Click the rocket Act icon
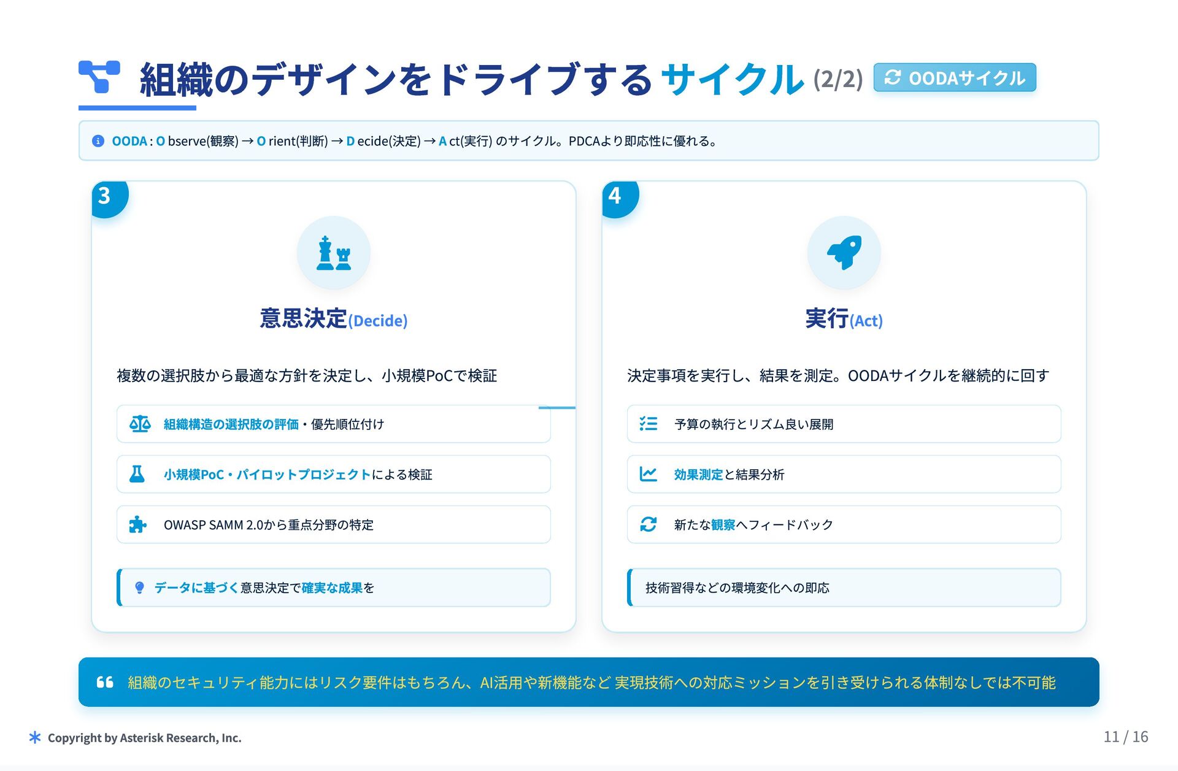Viewport: 1178px width, 771px height. coord(844,253)
